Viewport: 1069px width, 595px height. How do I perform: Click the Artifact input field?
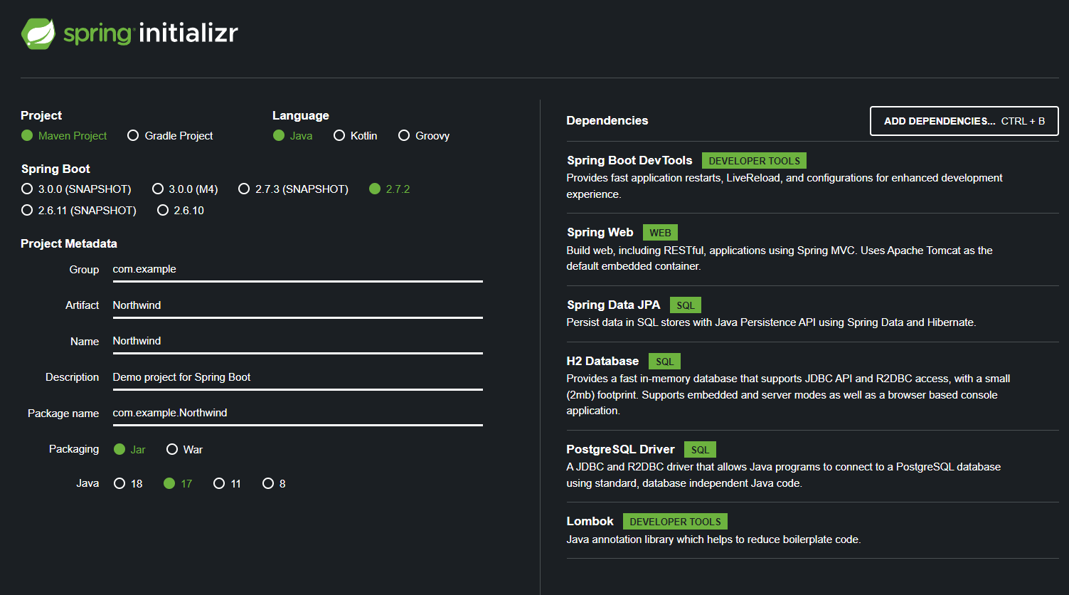click(297, 305)
